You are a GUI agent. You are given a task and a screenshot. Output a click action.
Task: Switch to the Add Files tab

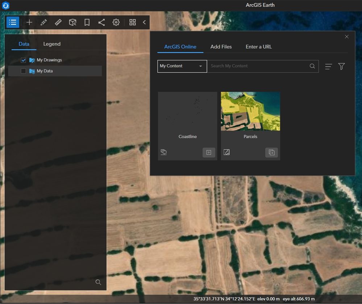click(x=221, y=47)
